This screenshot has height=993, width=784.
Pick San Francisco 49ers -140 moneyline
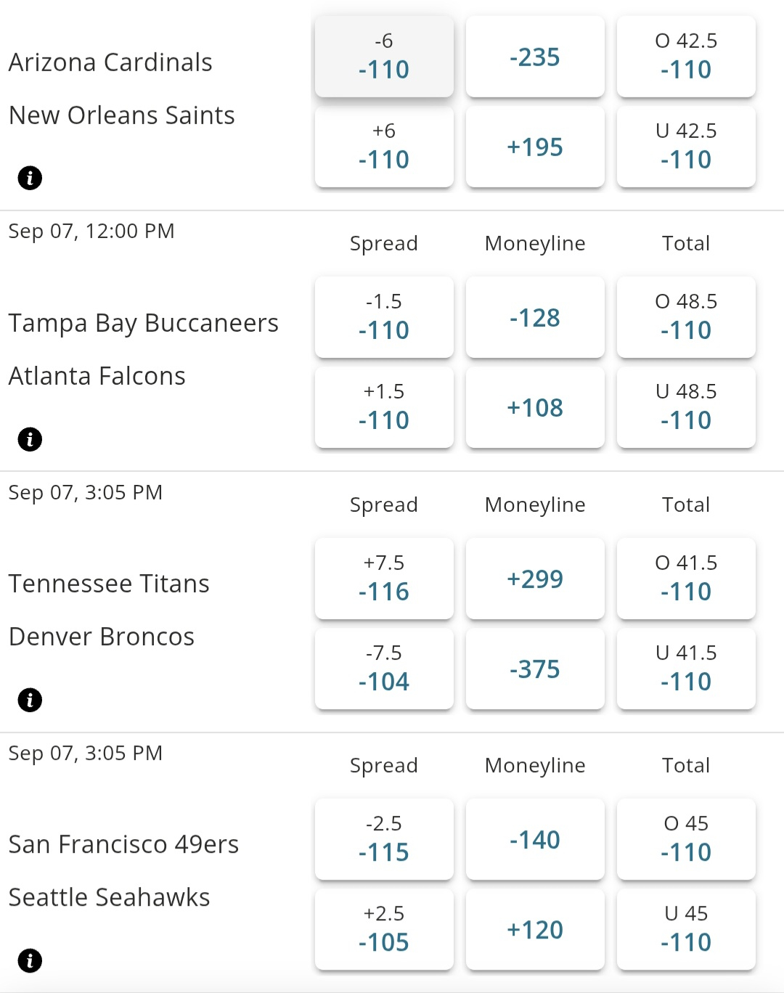[535, 839]
